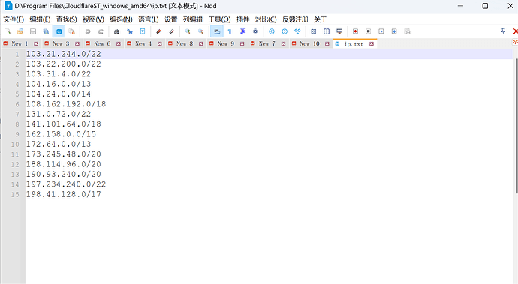Click the round gear-like toolbar icon

[256, 31]
